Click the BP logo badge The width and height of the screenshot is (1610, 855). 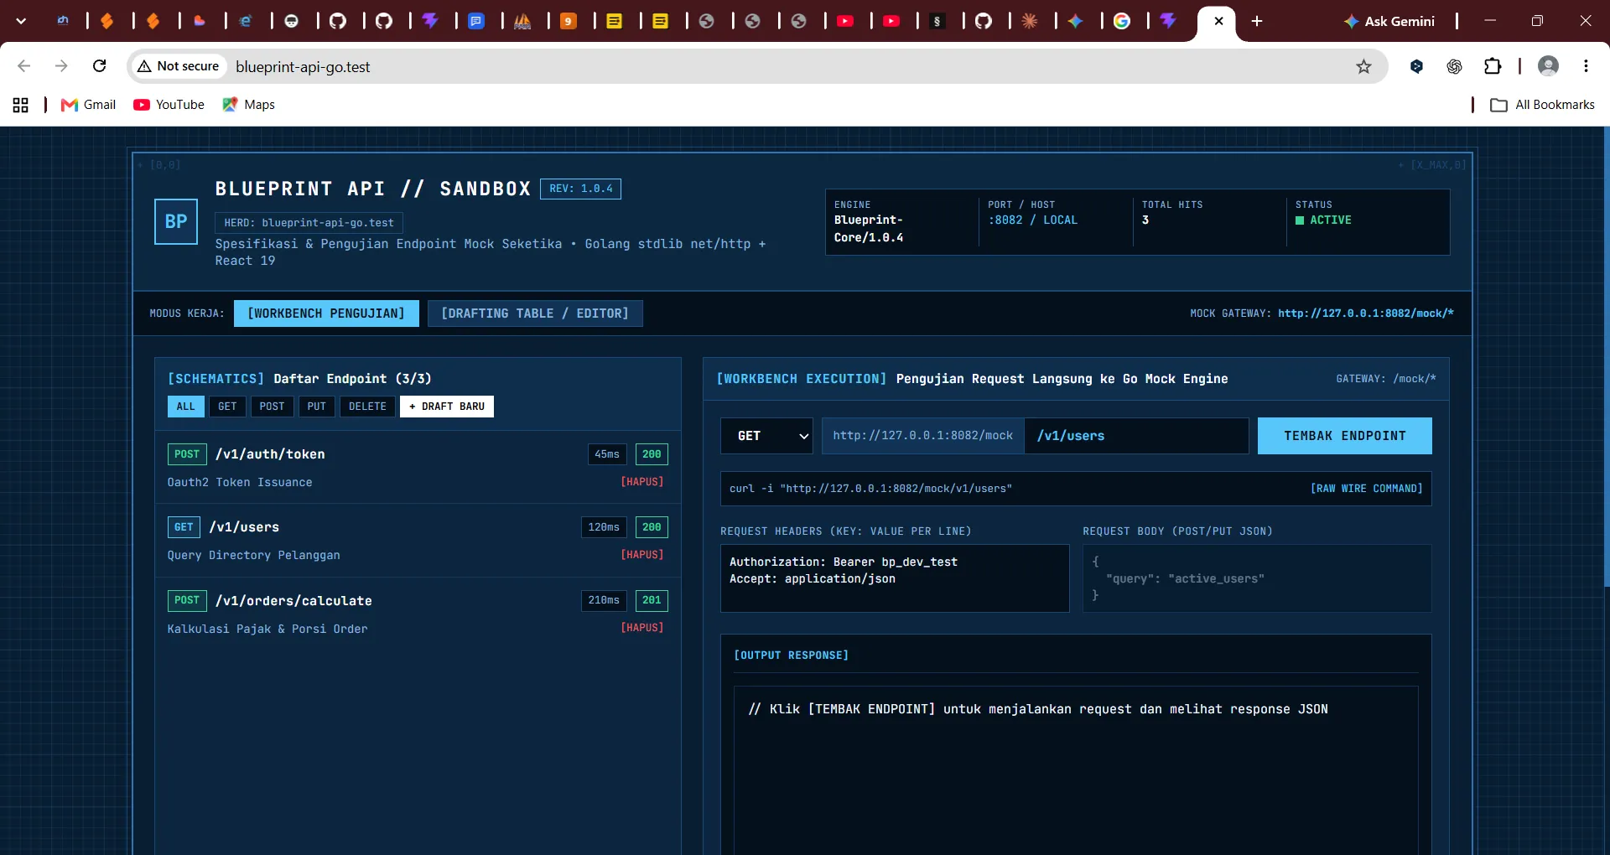pyautogui.click(x=176, y=221)
